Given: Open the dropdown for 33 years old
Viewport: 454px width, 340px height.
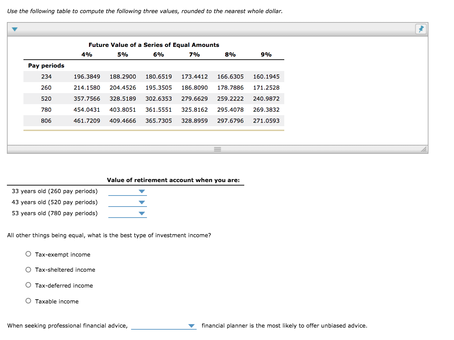Looking at the screenshot, I should click(128, 191).
